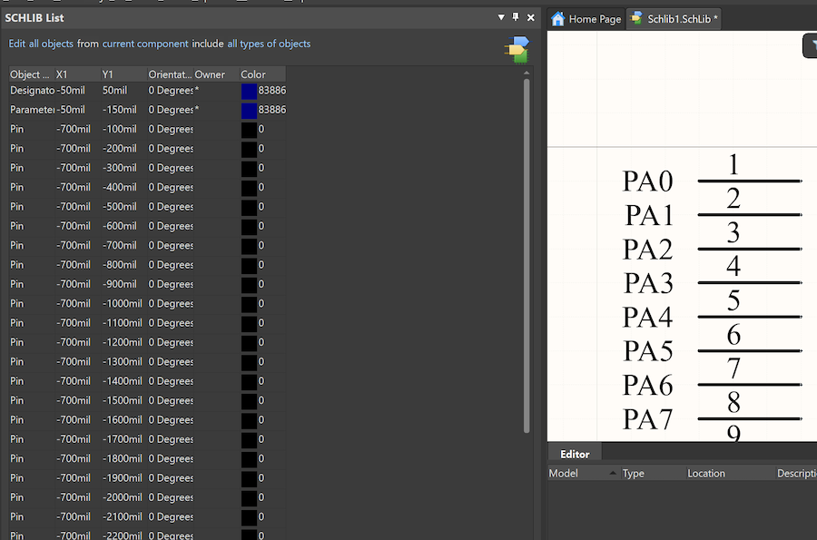Click the 'all types of objects' link
The width and height of the screenshot is (817, 540).
pyautogui.click(x=269, y=44)
